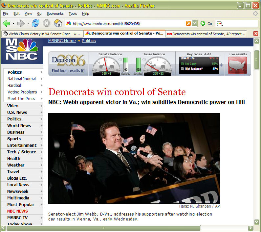Open the View menu
The width and height of the screenshot is (261, 232).
point(28,13)
